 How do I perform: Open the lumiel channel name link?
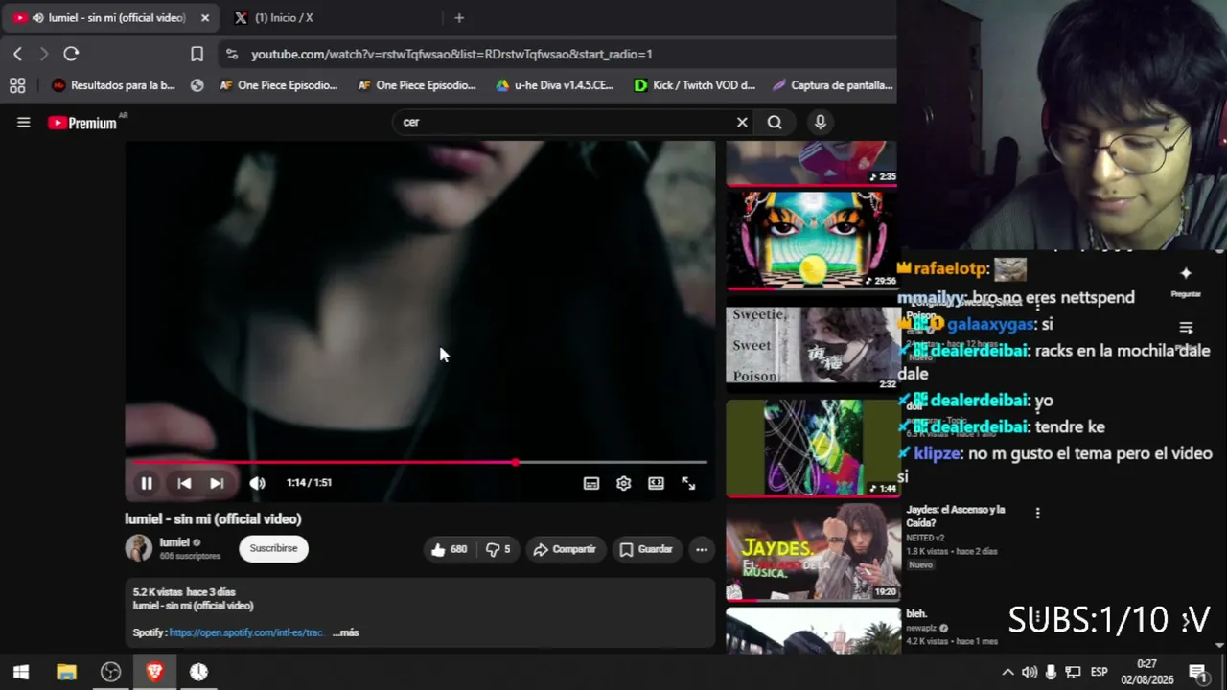pos(174,542)
